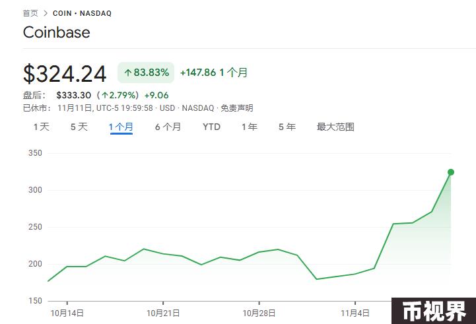Screen dimensions: 476x324
Task: Click the 10月14日 axis label
Action: (x=67, y=313)
